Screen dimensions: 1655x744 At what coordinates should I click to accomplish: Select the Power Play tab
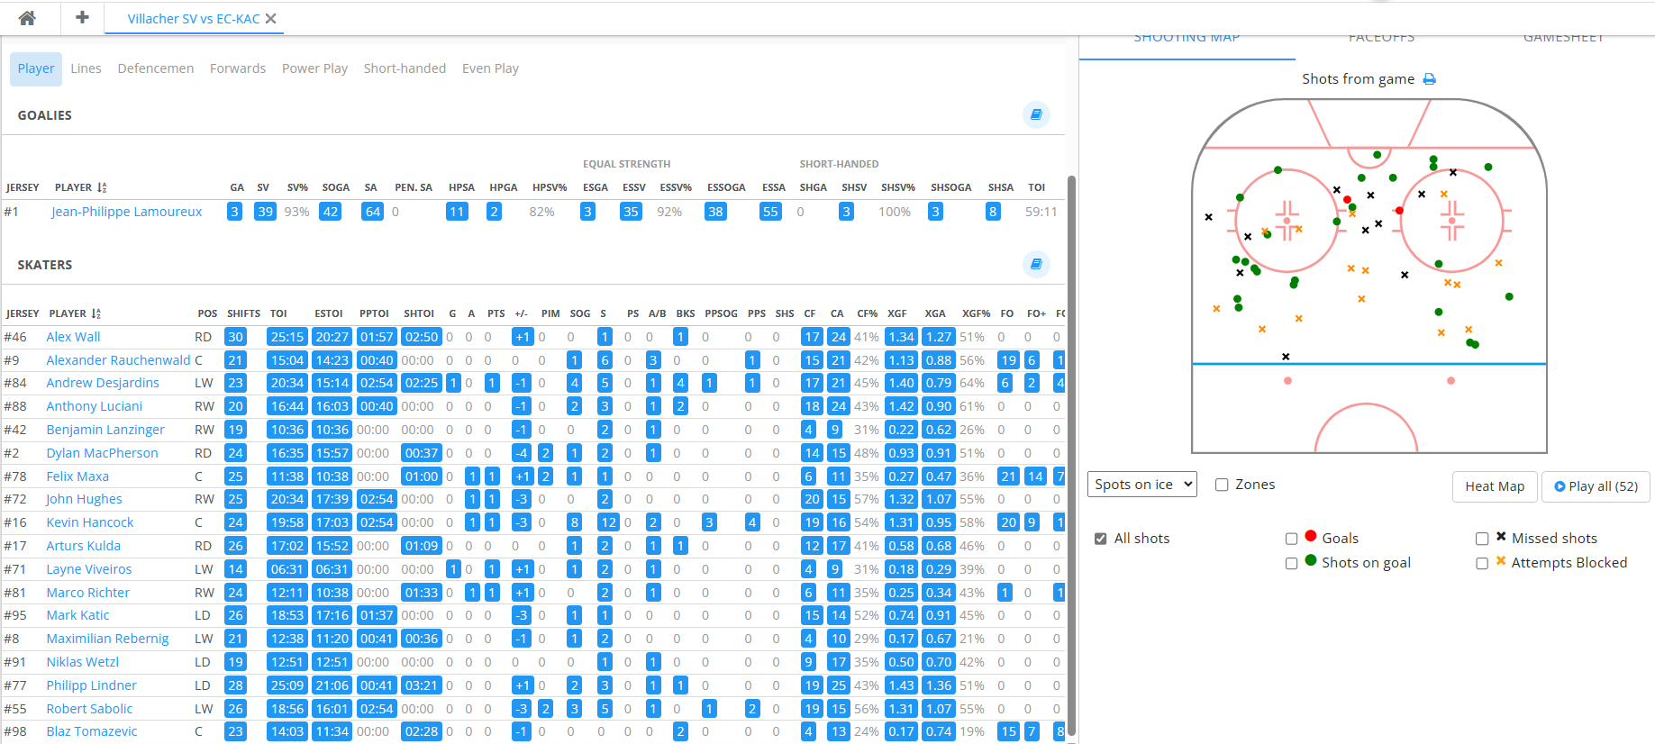(x=314, y=68)
